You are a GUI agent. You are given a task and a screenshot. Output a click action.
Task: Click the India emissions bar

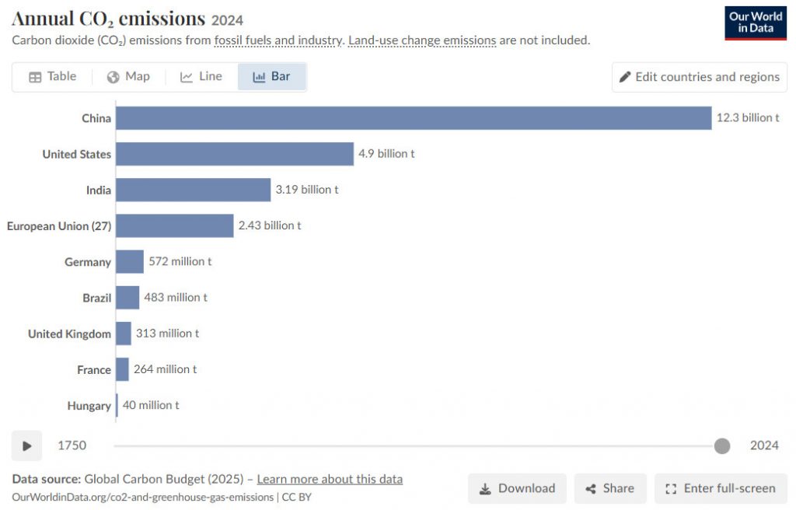(x=194, y=190)
